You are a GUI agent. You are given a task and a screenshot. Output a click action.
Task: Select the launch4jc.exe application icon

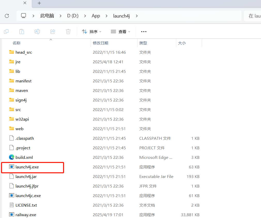coord(12,195)
